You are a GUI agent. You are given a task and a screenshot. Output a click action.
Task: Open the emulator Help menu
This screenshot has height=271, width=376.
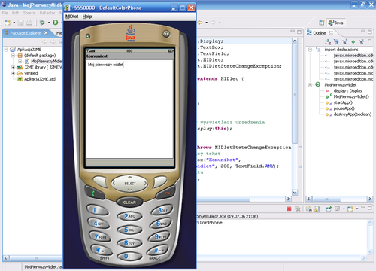(87, 17)
